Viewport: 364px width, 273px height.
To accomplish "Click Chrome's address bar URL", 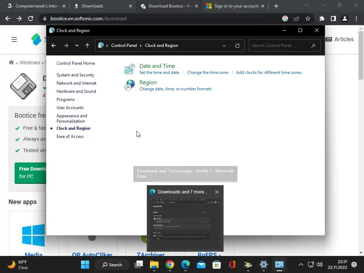I will [x=88, y=18].
